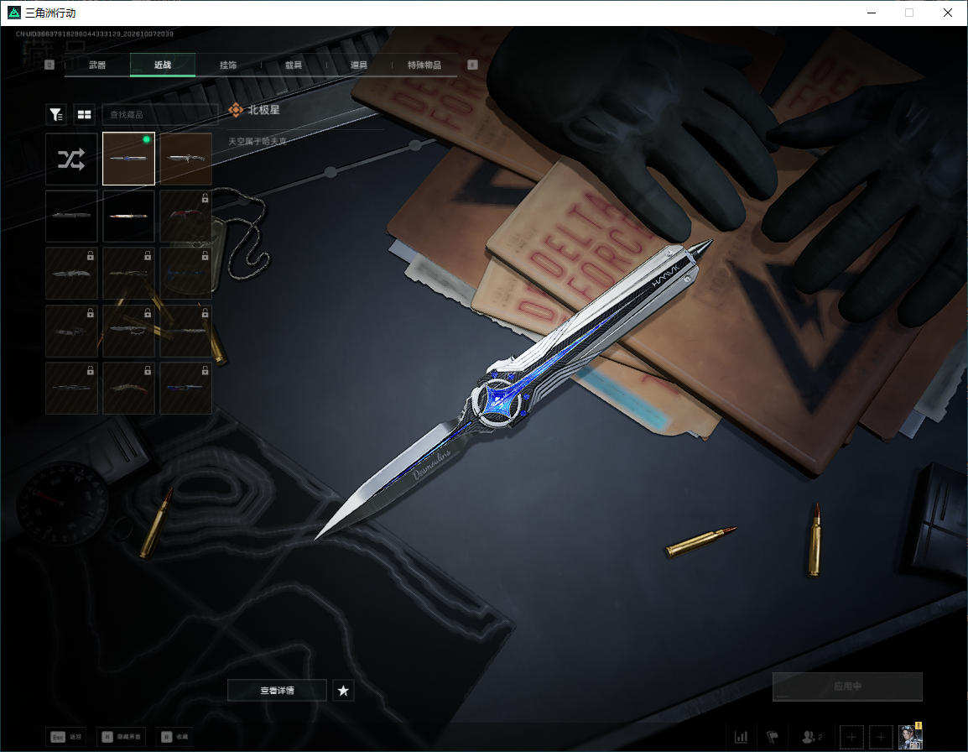Select the dark knife thumbnail below the shuffle tile
Screen dimensions: 968x752
coord(71,217)
